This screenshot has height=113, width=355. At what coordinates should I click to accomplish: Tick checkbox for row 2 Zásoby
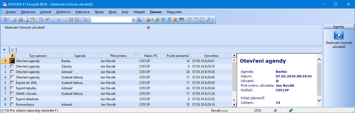click(x=12, y=66)
